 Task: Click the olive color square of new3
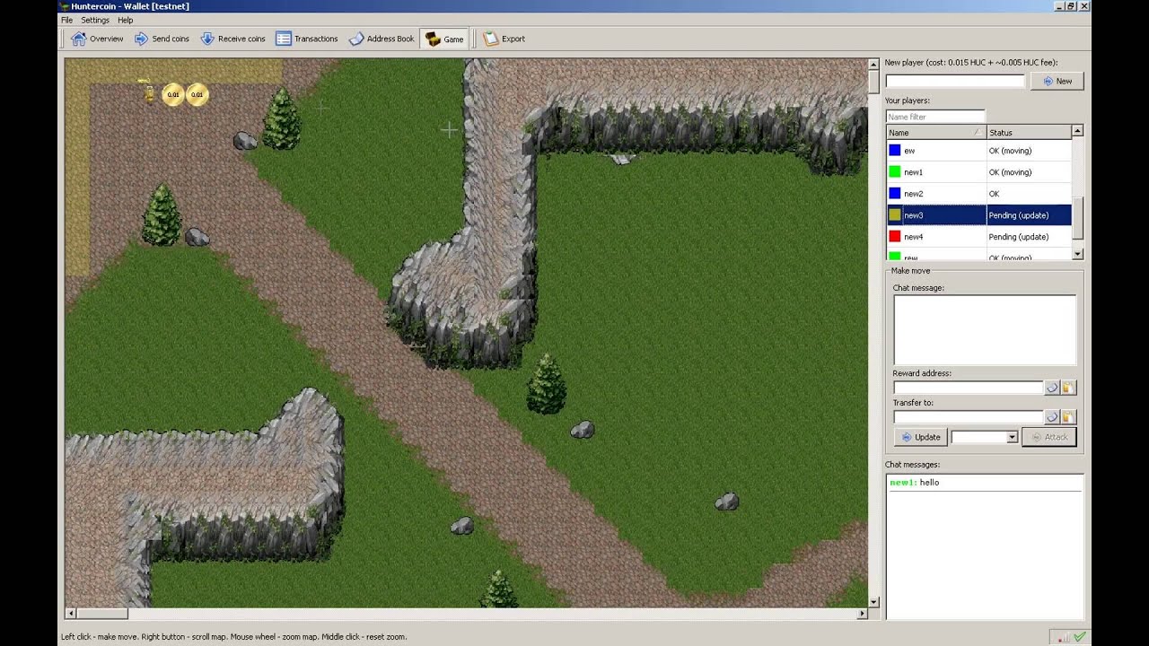coord(894,214)
